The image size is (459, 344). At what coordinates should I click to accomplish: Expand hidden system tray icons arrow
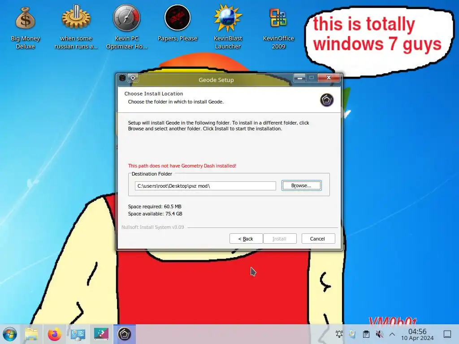tap(392, 334)
